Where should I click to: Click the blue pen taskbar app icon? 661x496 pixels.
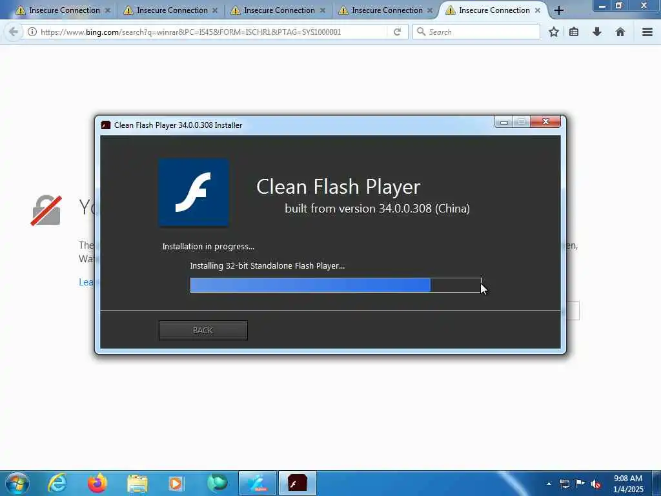point(258,483)
